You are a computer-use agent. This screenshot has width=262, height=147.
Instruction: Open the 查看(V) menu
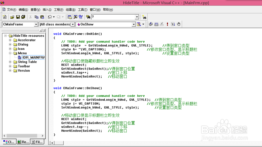tap(35, 10)
